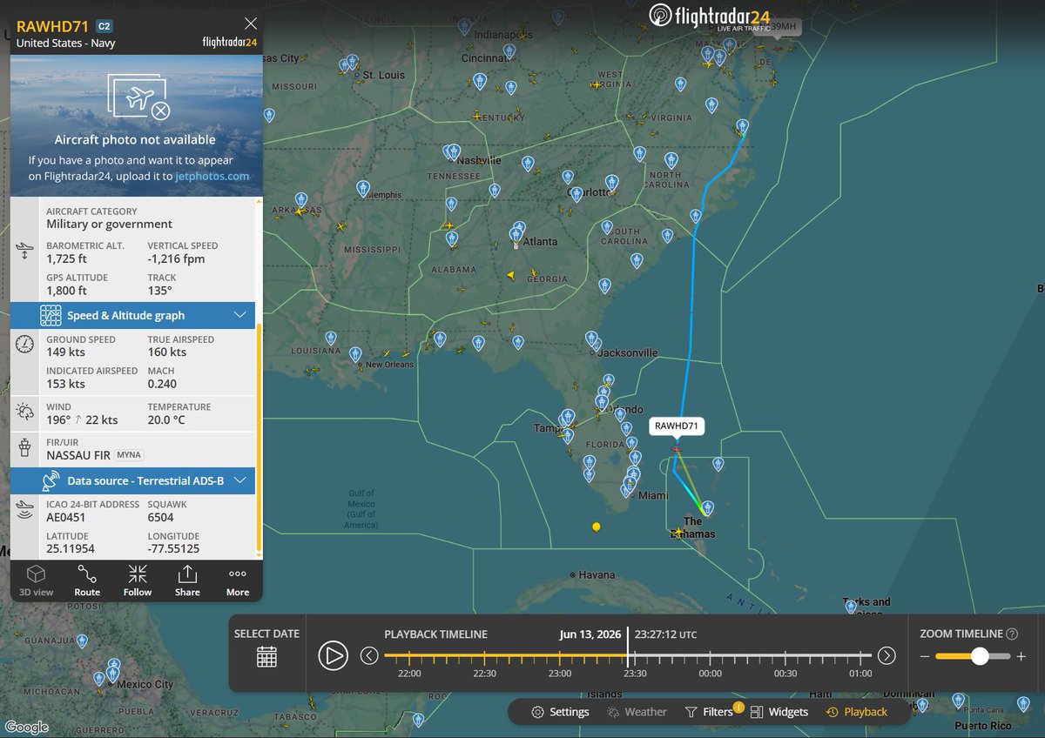
Task: Click the barometric altitude 1,725 ft
Action: coord(66,258)
